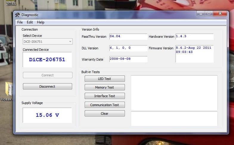The image size is (234, 145).
Task: Click the Firmware Version field
Action: 195,54
